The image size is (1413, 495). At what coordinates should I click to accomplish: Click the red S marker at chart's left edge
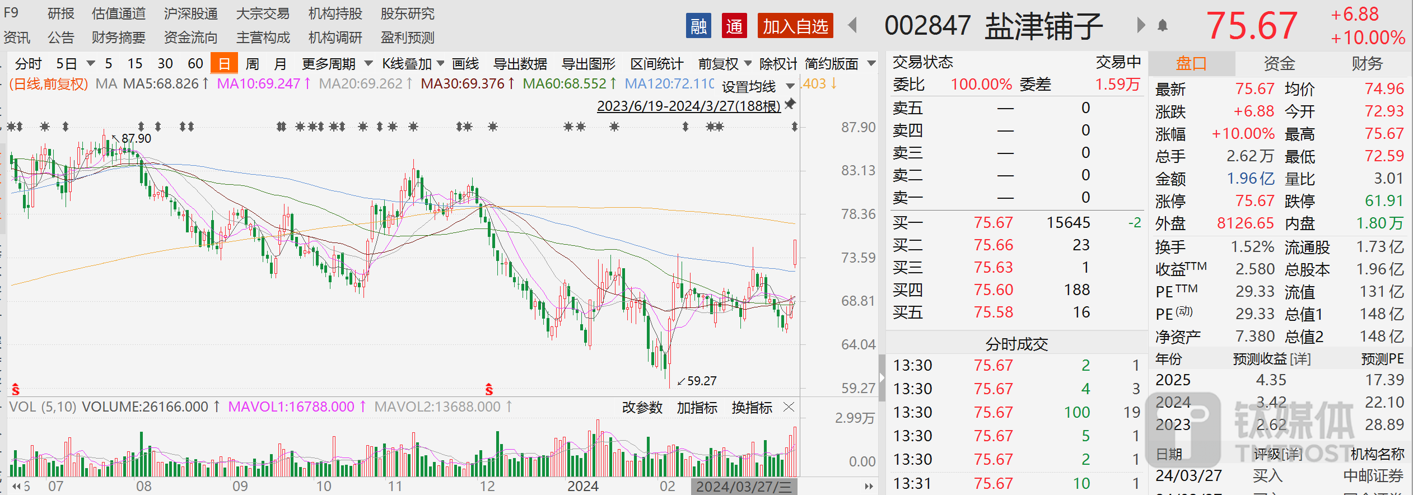(16, 389)
